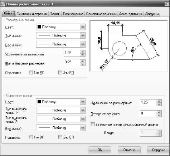The width and height of the screenshot is (170, 156).
Task: Decrease the Шаг в базовых размерах spinner value
Action: point(83,64)
